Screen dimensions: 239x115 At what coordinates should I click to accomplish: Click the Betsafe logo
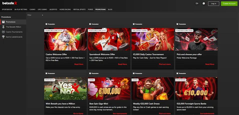10,3
